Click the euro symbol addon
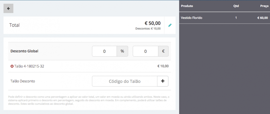The height and width of the screenshot is (114, 270). coord(163,51)
